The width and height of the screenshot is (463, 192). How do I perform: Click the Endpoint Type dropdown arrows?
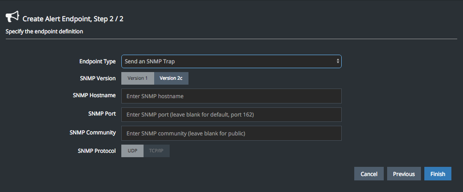(337, 61)
